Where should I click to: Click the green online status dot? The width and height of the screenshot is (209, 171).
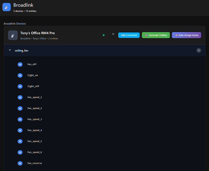[103, 35]
